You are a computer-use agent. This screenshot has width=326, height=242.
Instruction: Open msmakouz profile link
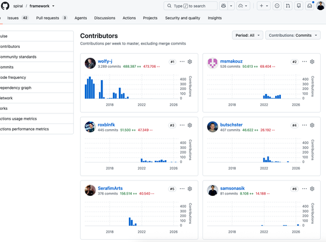coord(231,61)
